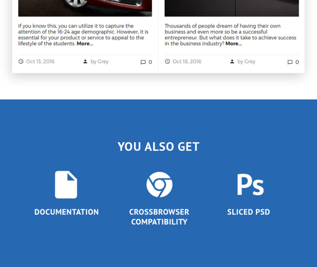Click the Documentation file icon
The height and width of the screenshot is (267, 317).
click(x=66, y=185)
